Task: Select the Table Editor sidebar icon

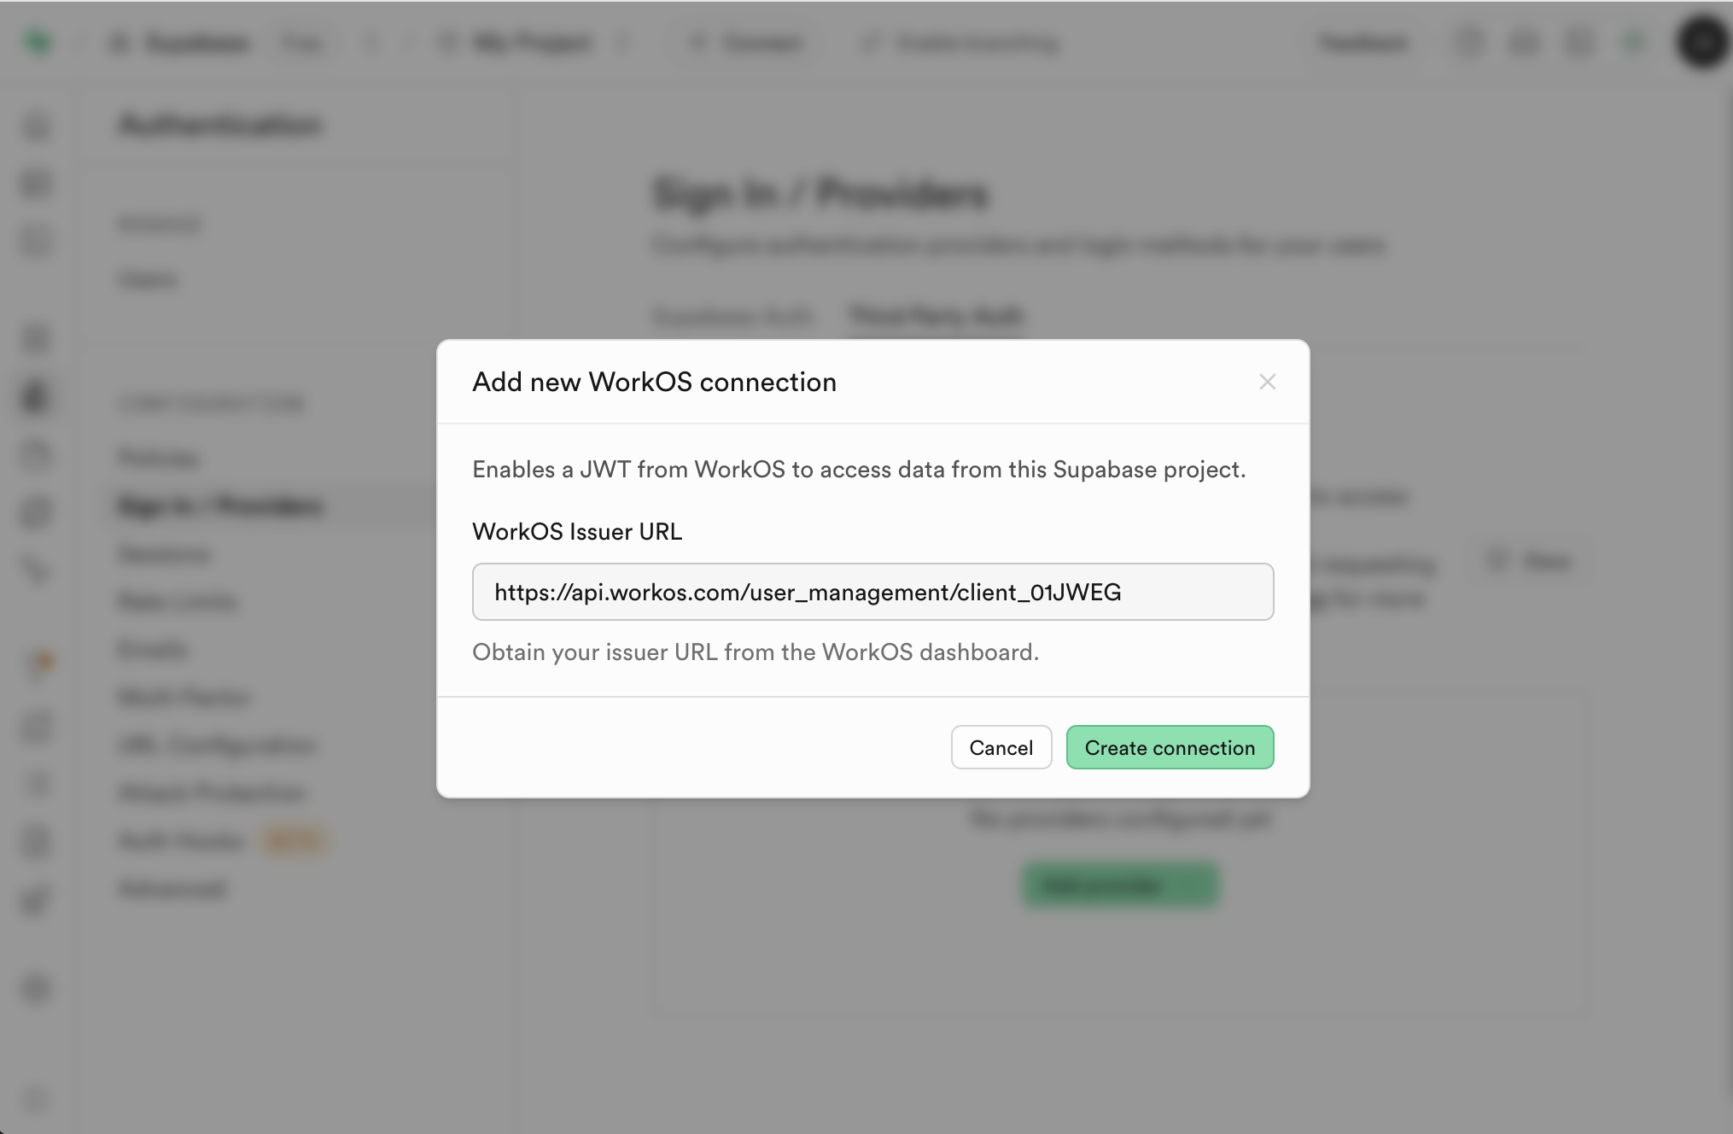Action: click(36, 183)
